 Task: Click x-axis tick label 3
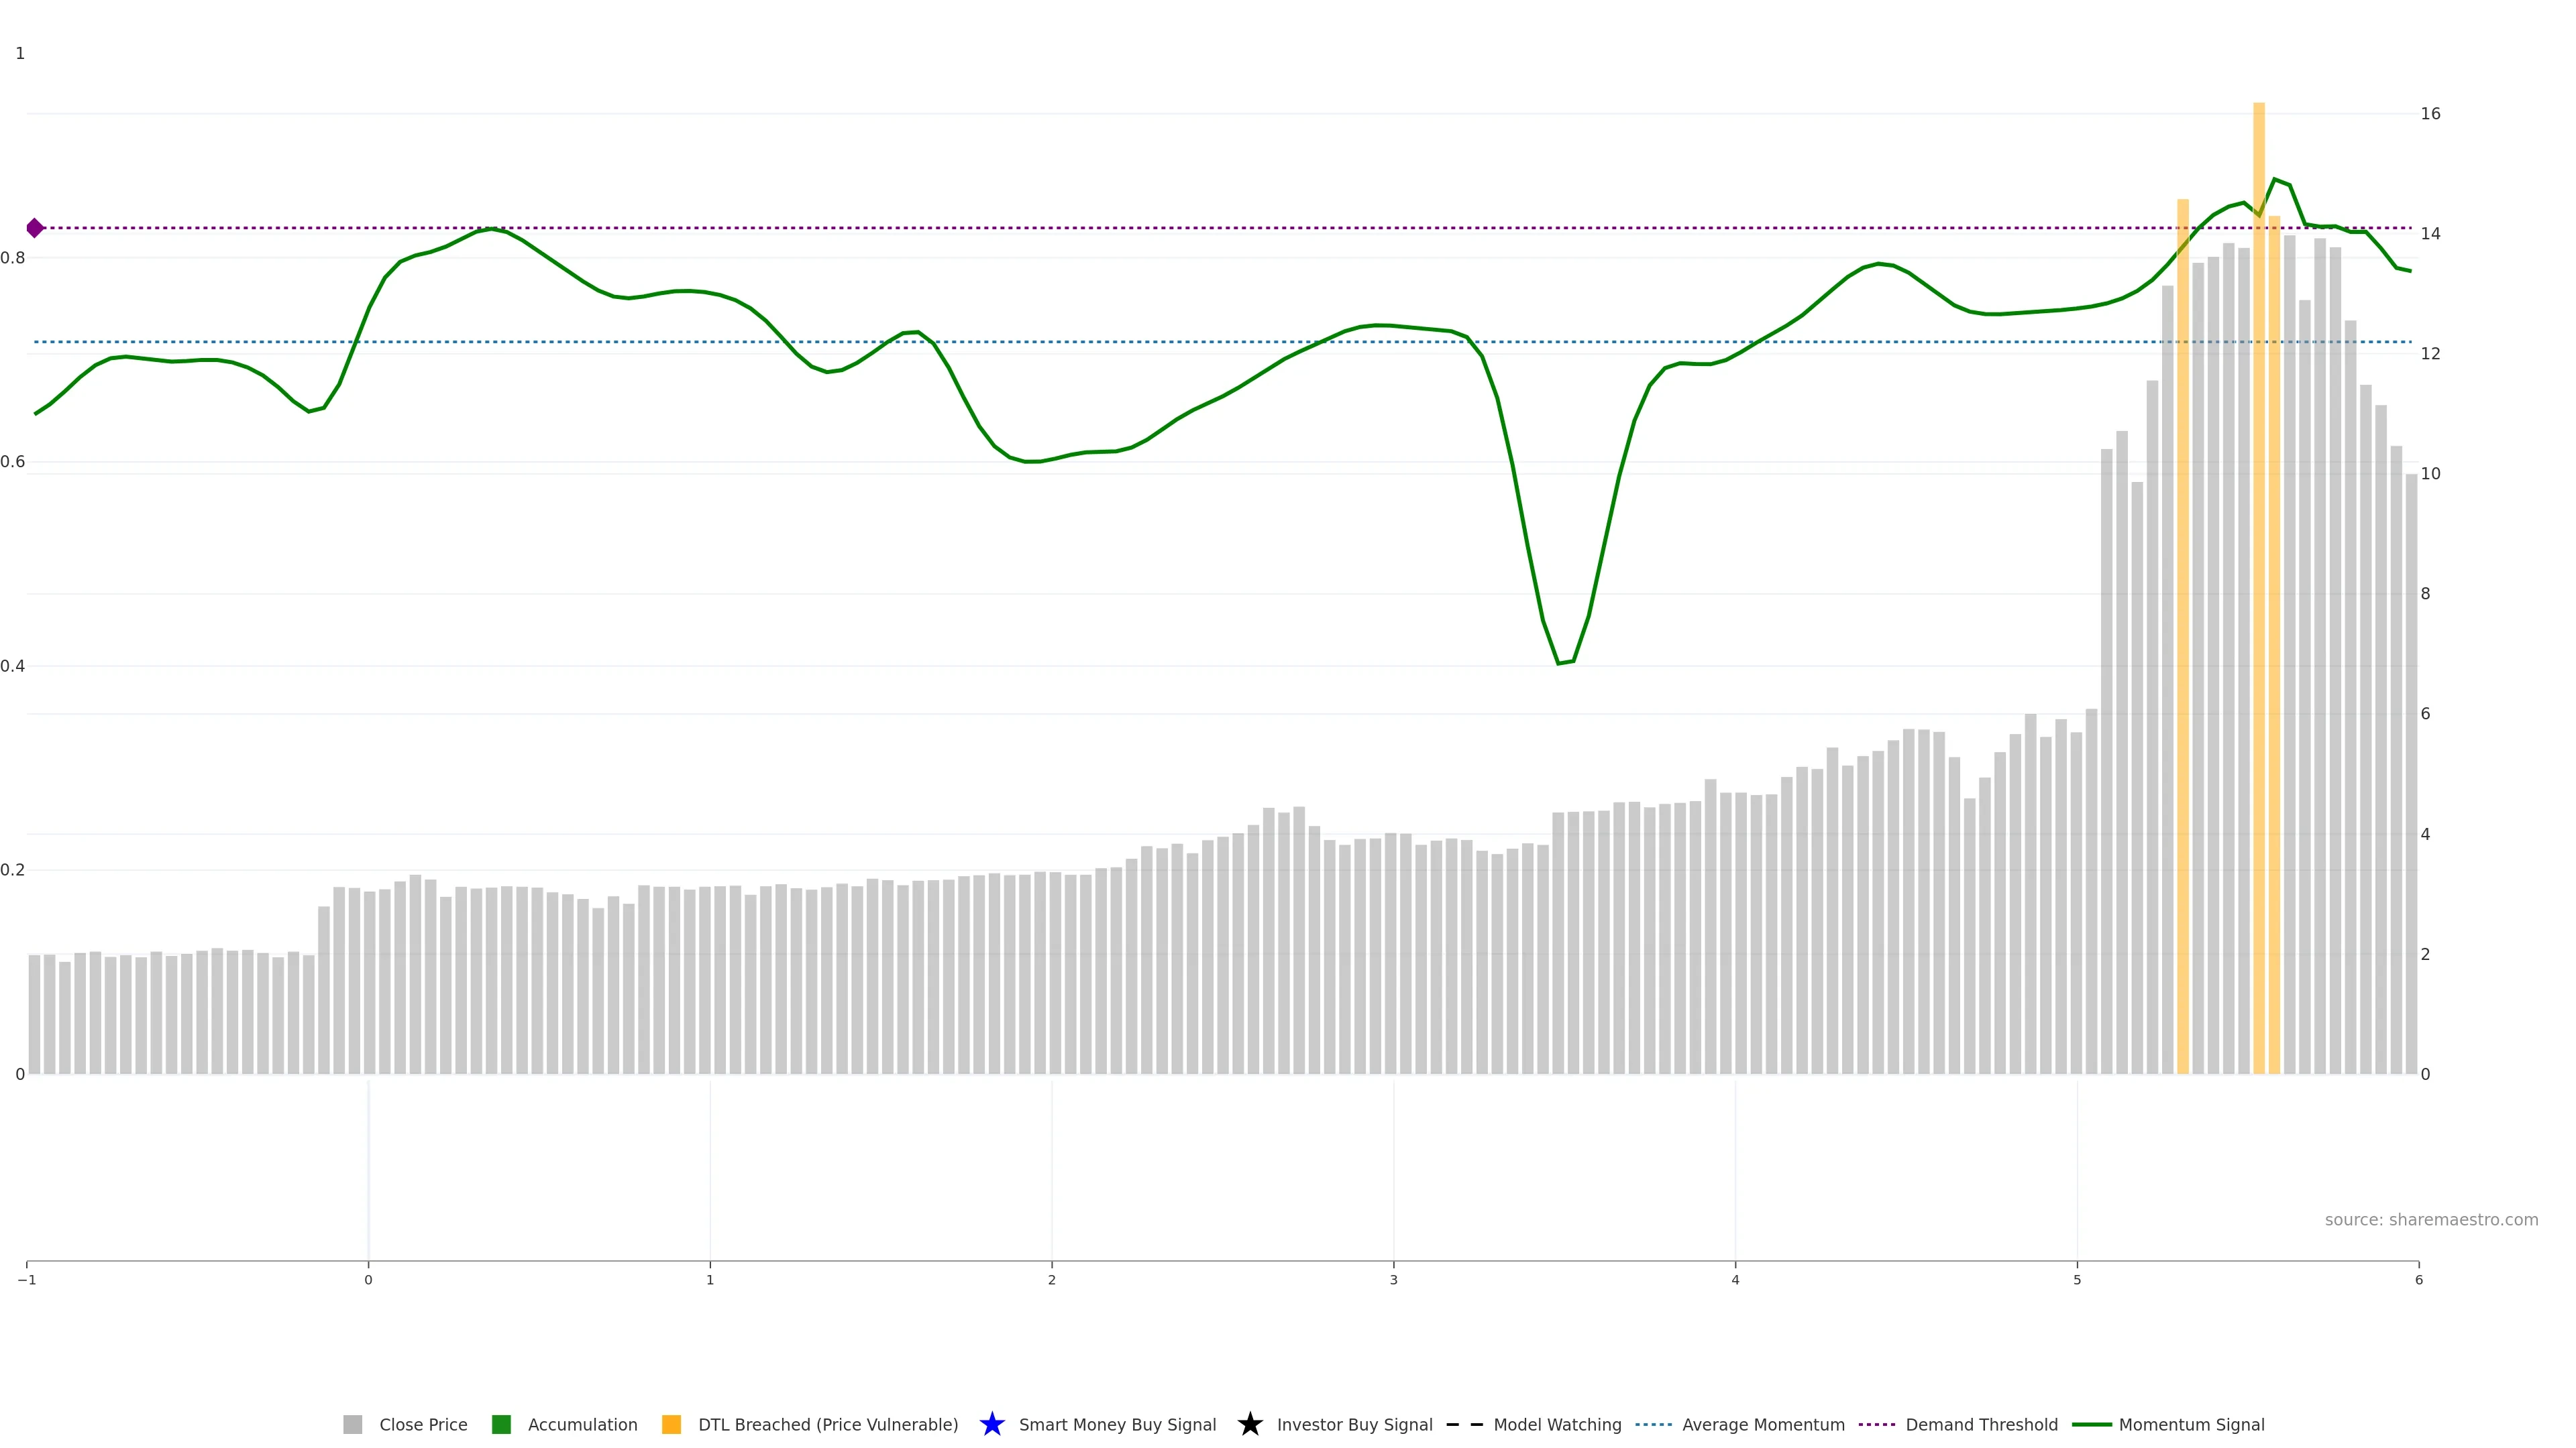tap(1393, 1280)
